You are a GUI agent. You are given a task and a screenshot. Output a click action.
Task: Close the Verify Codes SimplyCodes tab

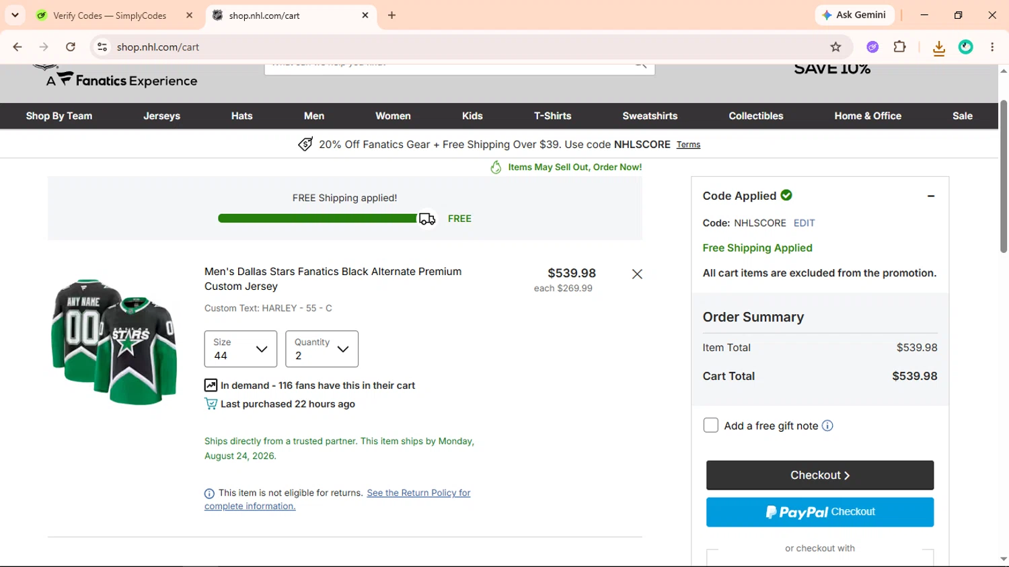click(x=190, y=15)
